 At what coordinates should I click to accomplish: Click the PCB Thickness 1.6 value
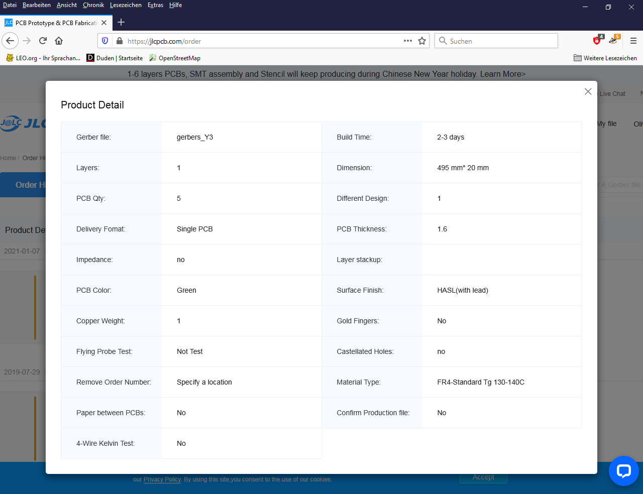[x=442, y=229]
